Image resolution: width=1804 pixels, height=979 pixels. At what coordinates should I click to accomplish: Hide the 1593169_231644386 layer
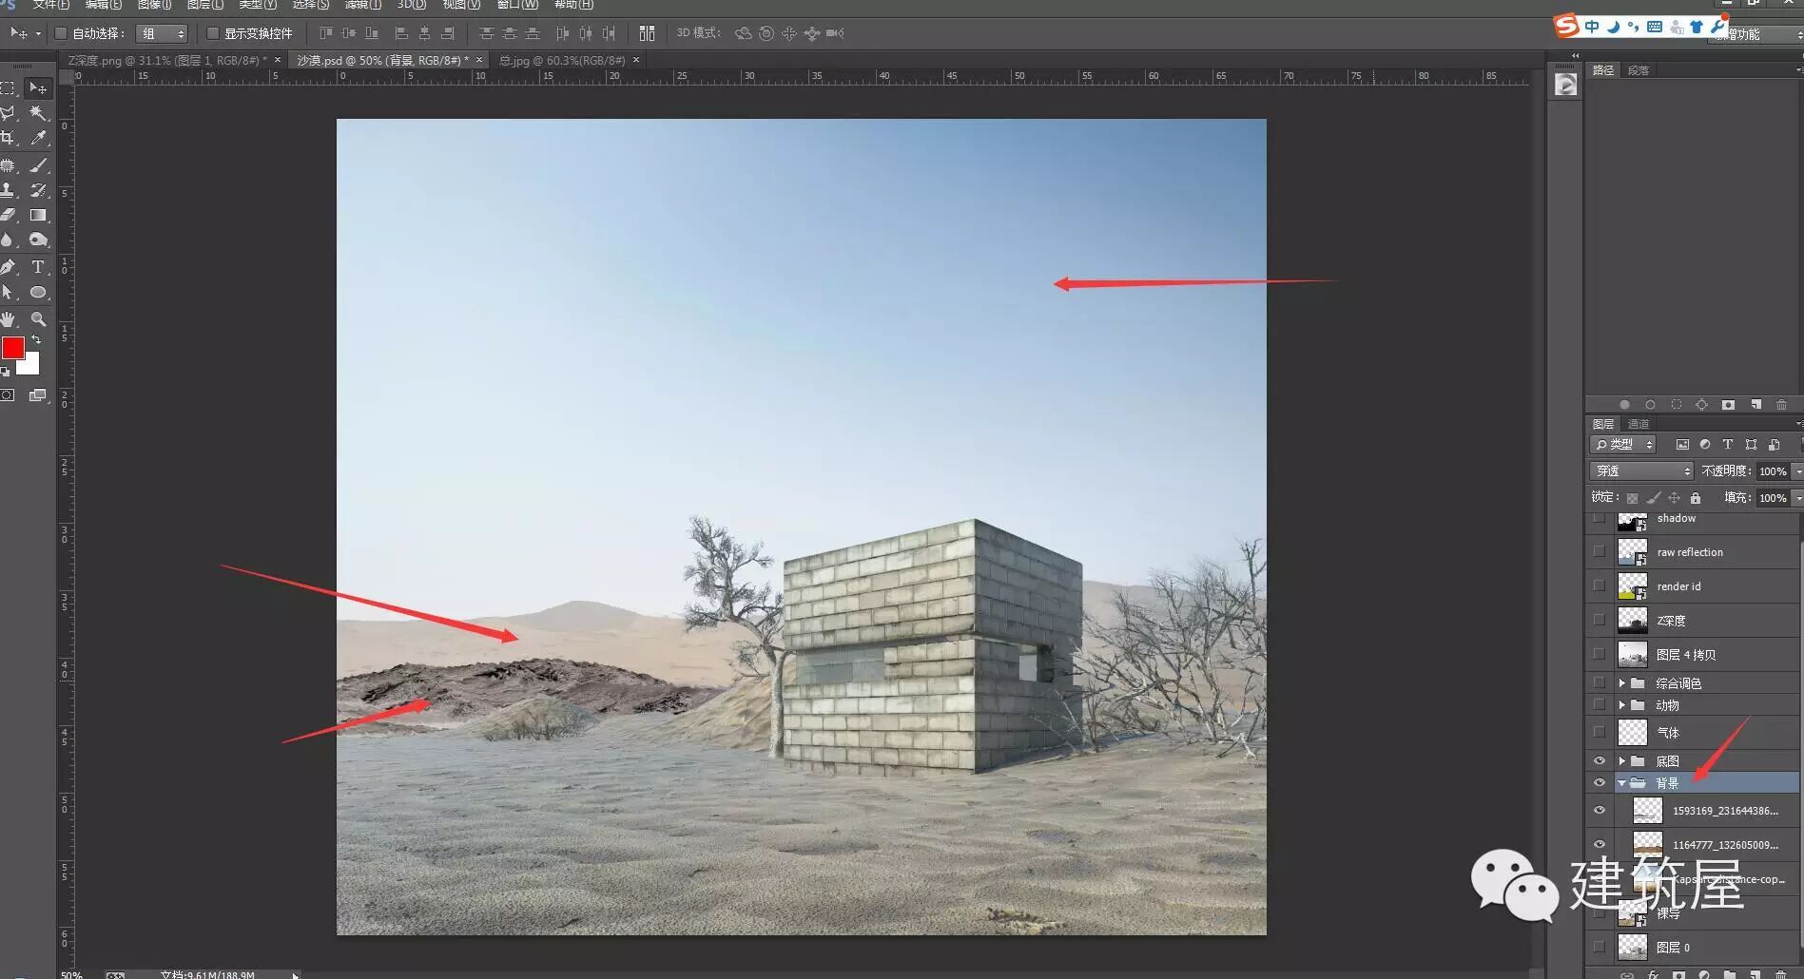click(x=1599, y=811)
